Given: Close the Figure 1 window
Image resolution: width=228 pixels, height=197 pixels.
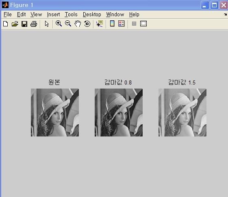Looking at the screenshot, I should (x=224, y=5).
